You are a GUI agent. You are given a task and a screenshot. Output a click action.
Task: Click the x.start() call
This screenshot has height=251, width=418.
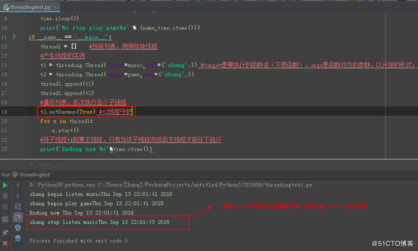click(65, 130)
